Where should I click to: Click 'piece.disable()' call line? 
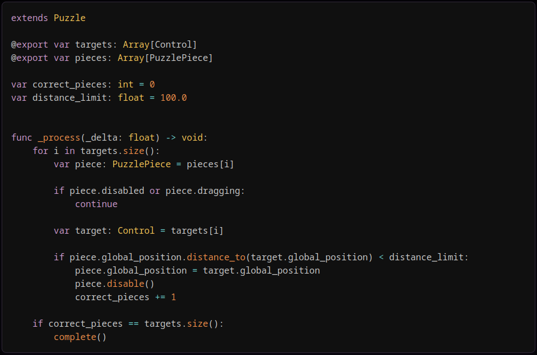pos(115,284)
